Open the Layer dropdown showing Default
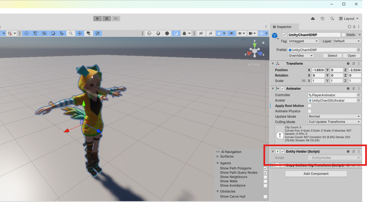The height and width of the screenshot is (202, 367). click(x=347, y=41)
